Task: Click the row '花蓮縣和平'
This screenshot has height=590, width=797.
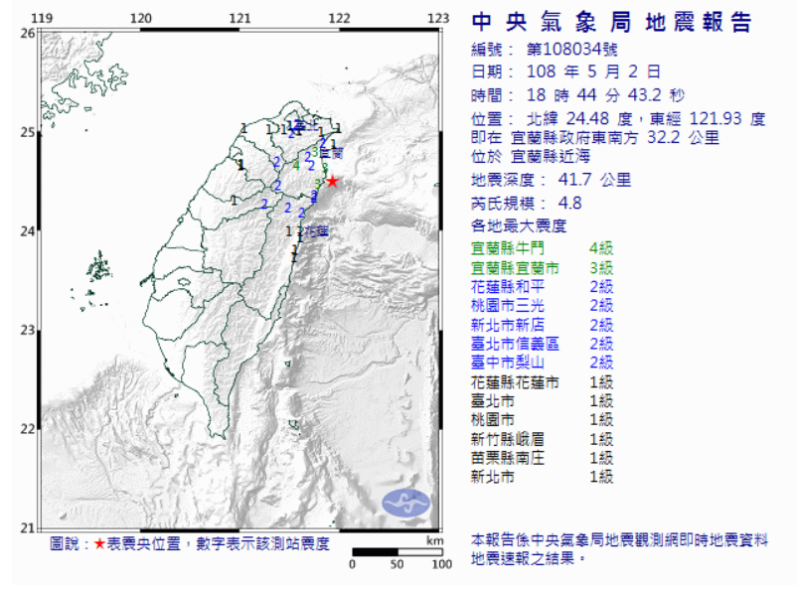Action: coord(543,287)
